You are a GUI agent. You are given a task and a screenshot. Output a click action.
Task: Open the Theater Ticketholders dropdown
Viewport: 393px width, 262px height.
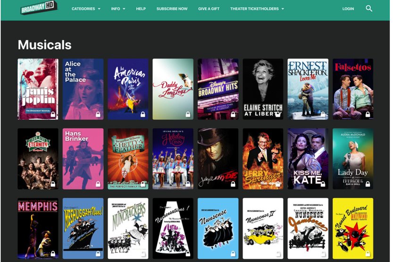click(257, 9)
